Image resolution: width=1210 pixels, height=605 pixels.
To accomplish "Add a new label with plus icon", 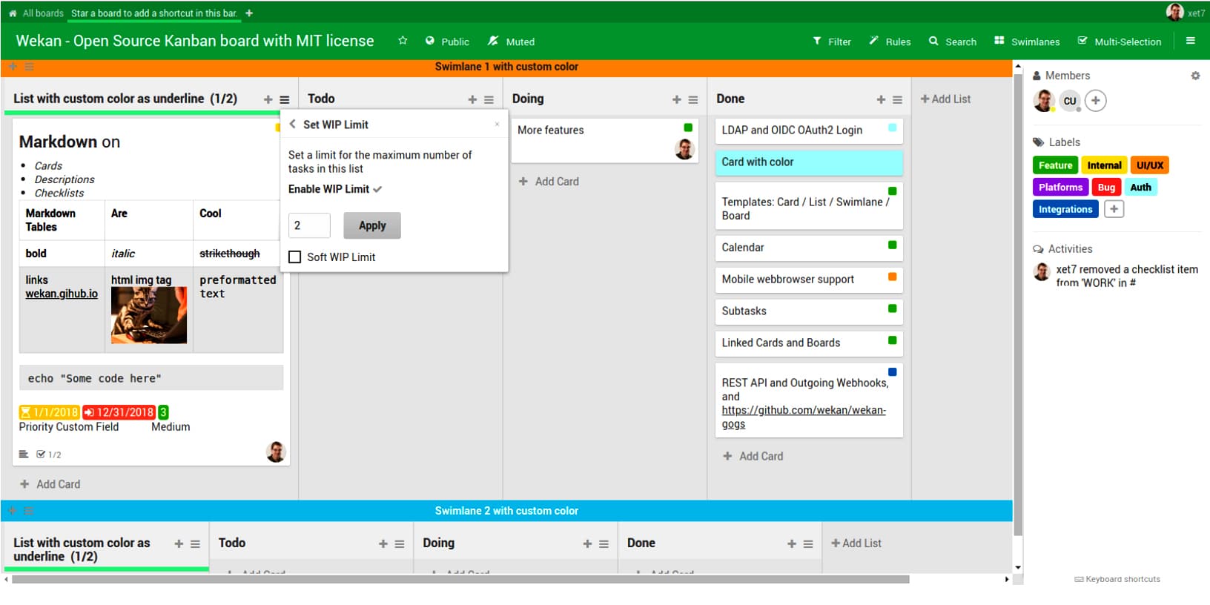I will (x=1114, y=209).
